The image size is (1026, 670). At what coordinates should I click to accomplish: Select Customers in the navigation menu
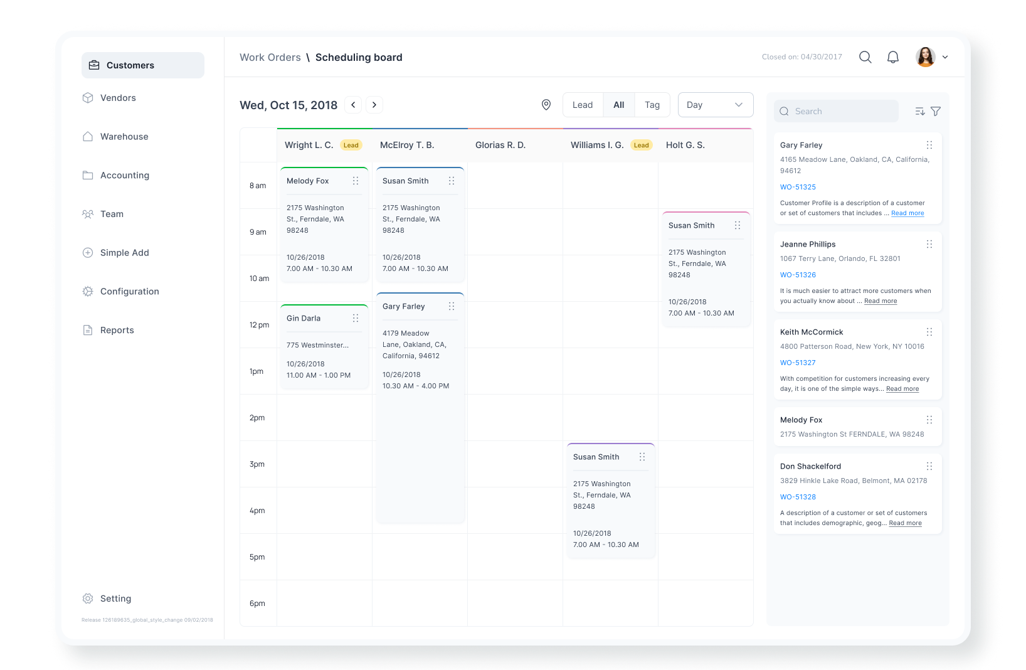pyautogui.click(x=130, y=65)
